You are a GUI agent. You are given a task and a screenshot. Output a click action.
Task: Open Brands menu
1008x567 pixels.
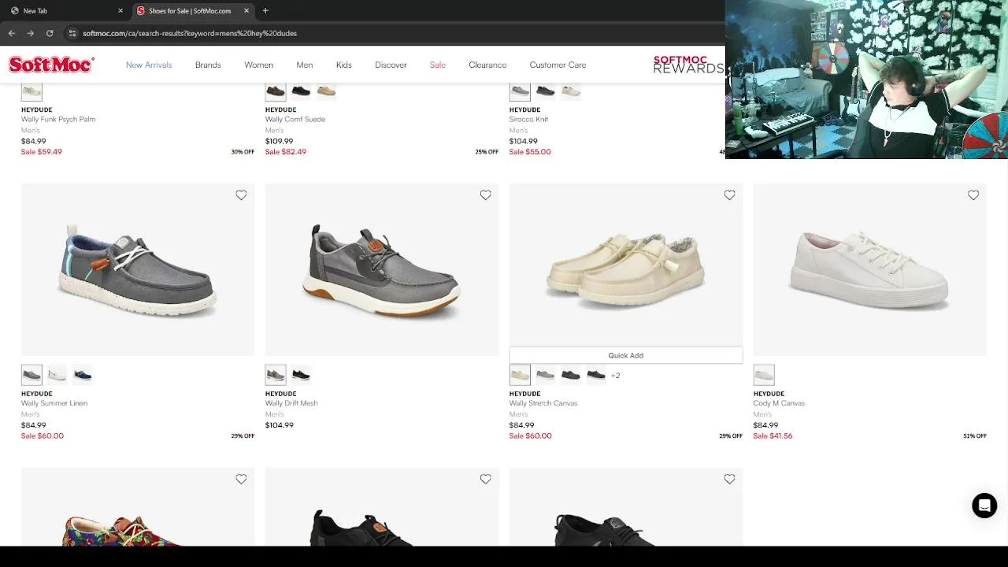pos(208,65)
